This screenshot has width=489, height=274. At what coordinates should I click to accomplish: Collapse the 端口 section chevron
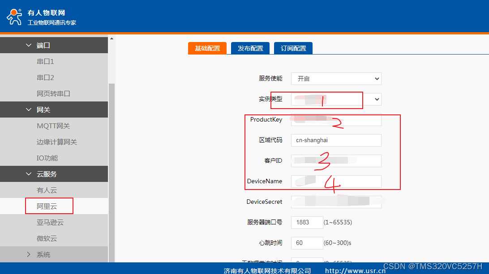[28, 46]
